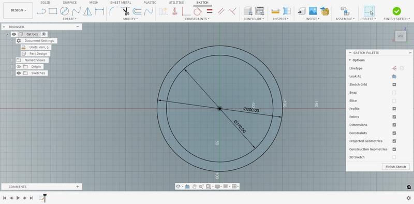Viewport: 414px width, 204px height.
Task: Select the Line tool in Create
Action: coord(41,11)
